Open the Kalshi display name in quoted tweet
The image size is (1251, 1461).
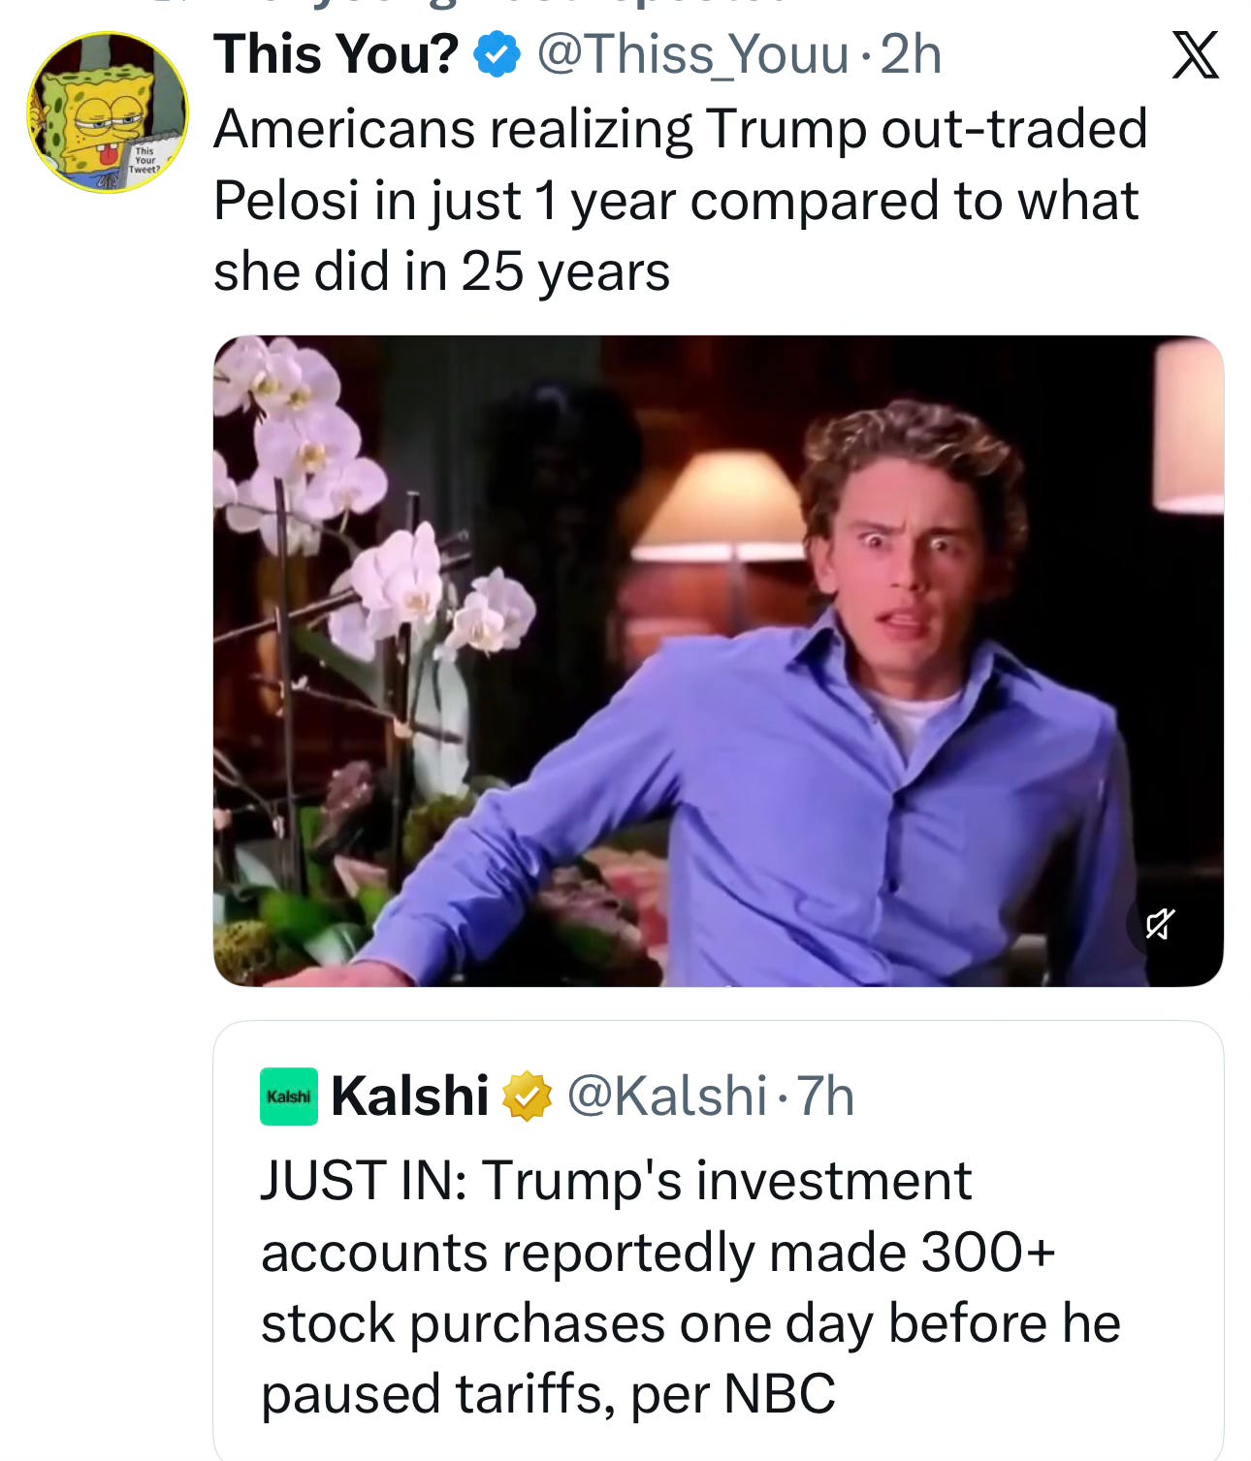[410, 1096]
